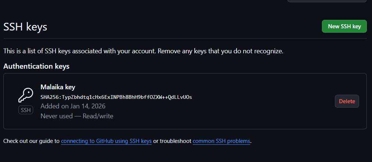Click the New SSH key button
This screenshot has height=162, width=372.
[x=344, y=26]
